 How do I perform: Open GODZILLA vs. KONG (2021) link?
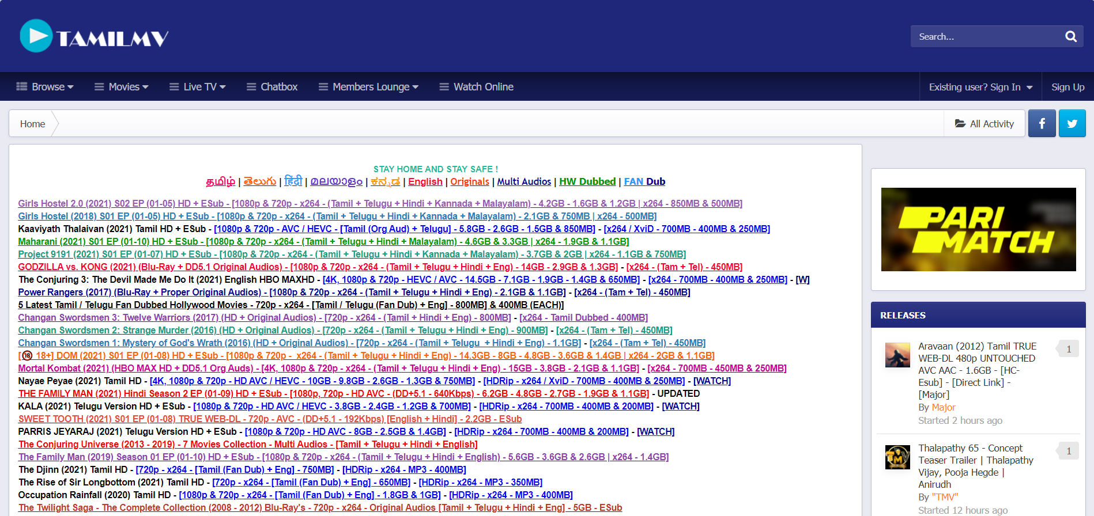318,267
